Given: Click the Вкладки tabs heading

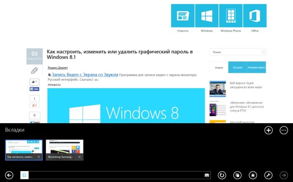Looking at the screenshot, I should click(x=15, y=130).
